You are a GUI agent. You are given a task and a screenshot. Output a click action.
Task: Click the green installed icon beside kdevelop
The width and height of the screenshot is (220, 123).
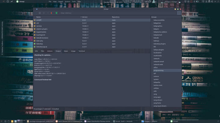pyautogui.click(x=35, y=44)
